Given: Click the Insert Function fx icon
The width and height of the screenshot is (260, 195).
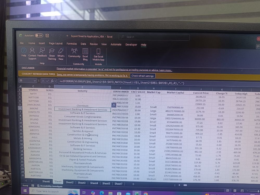Looking at the screenshot, I should (x=52, y=81).
